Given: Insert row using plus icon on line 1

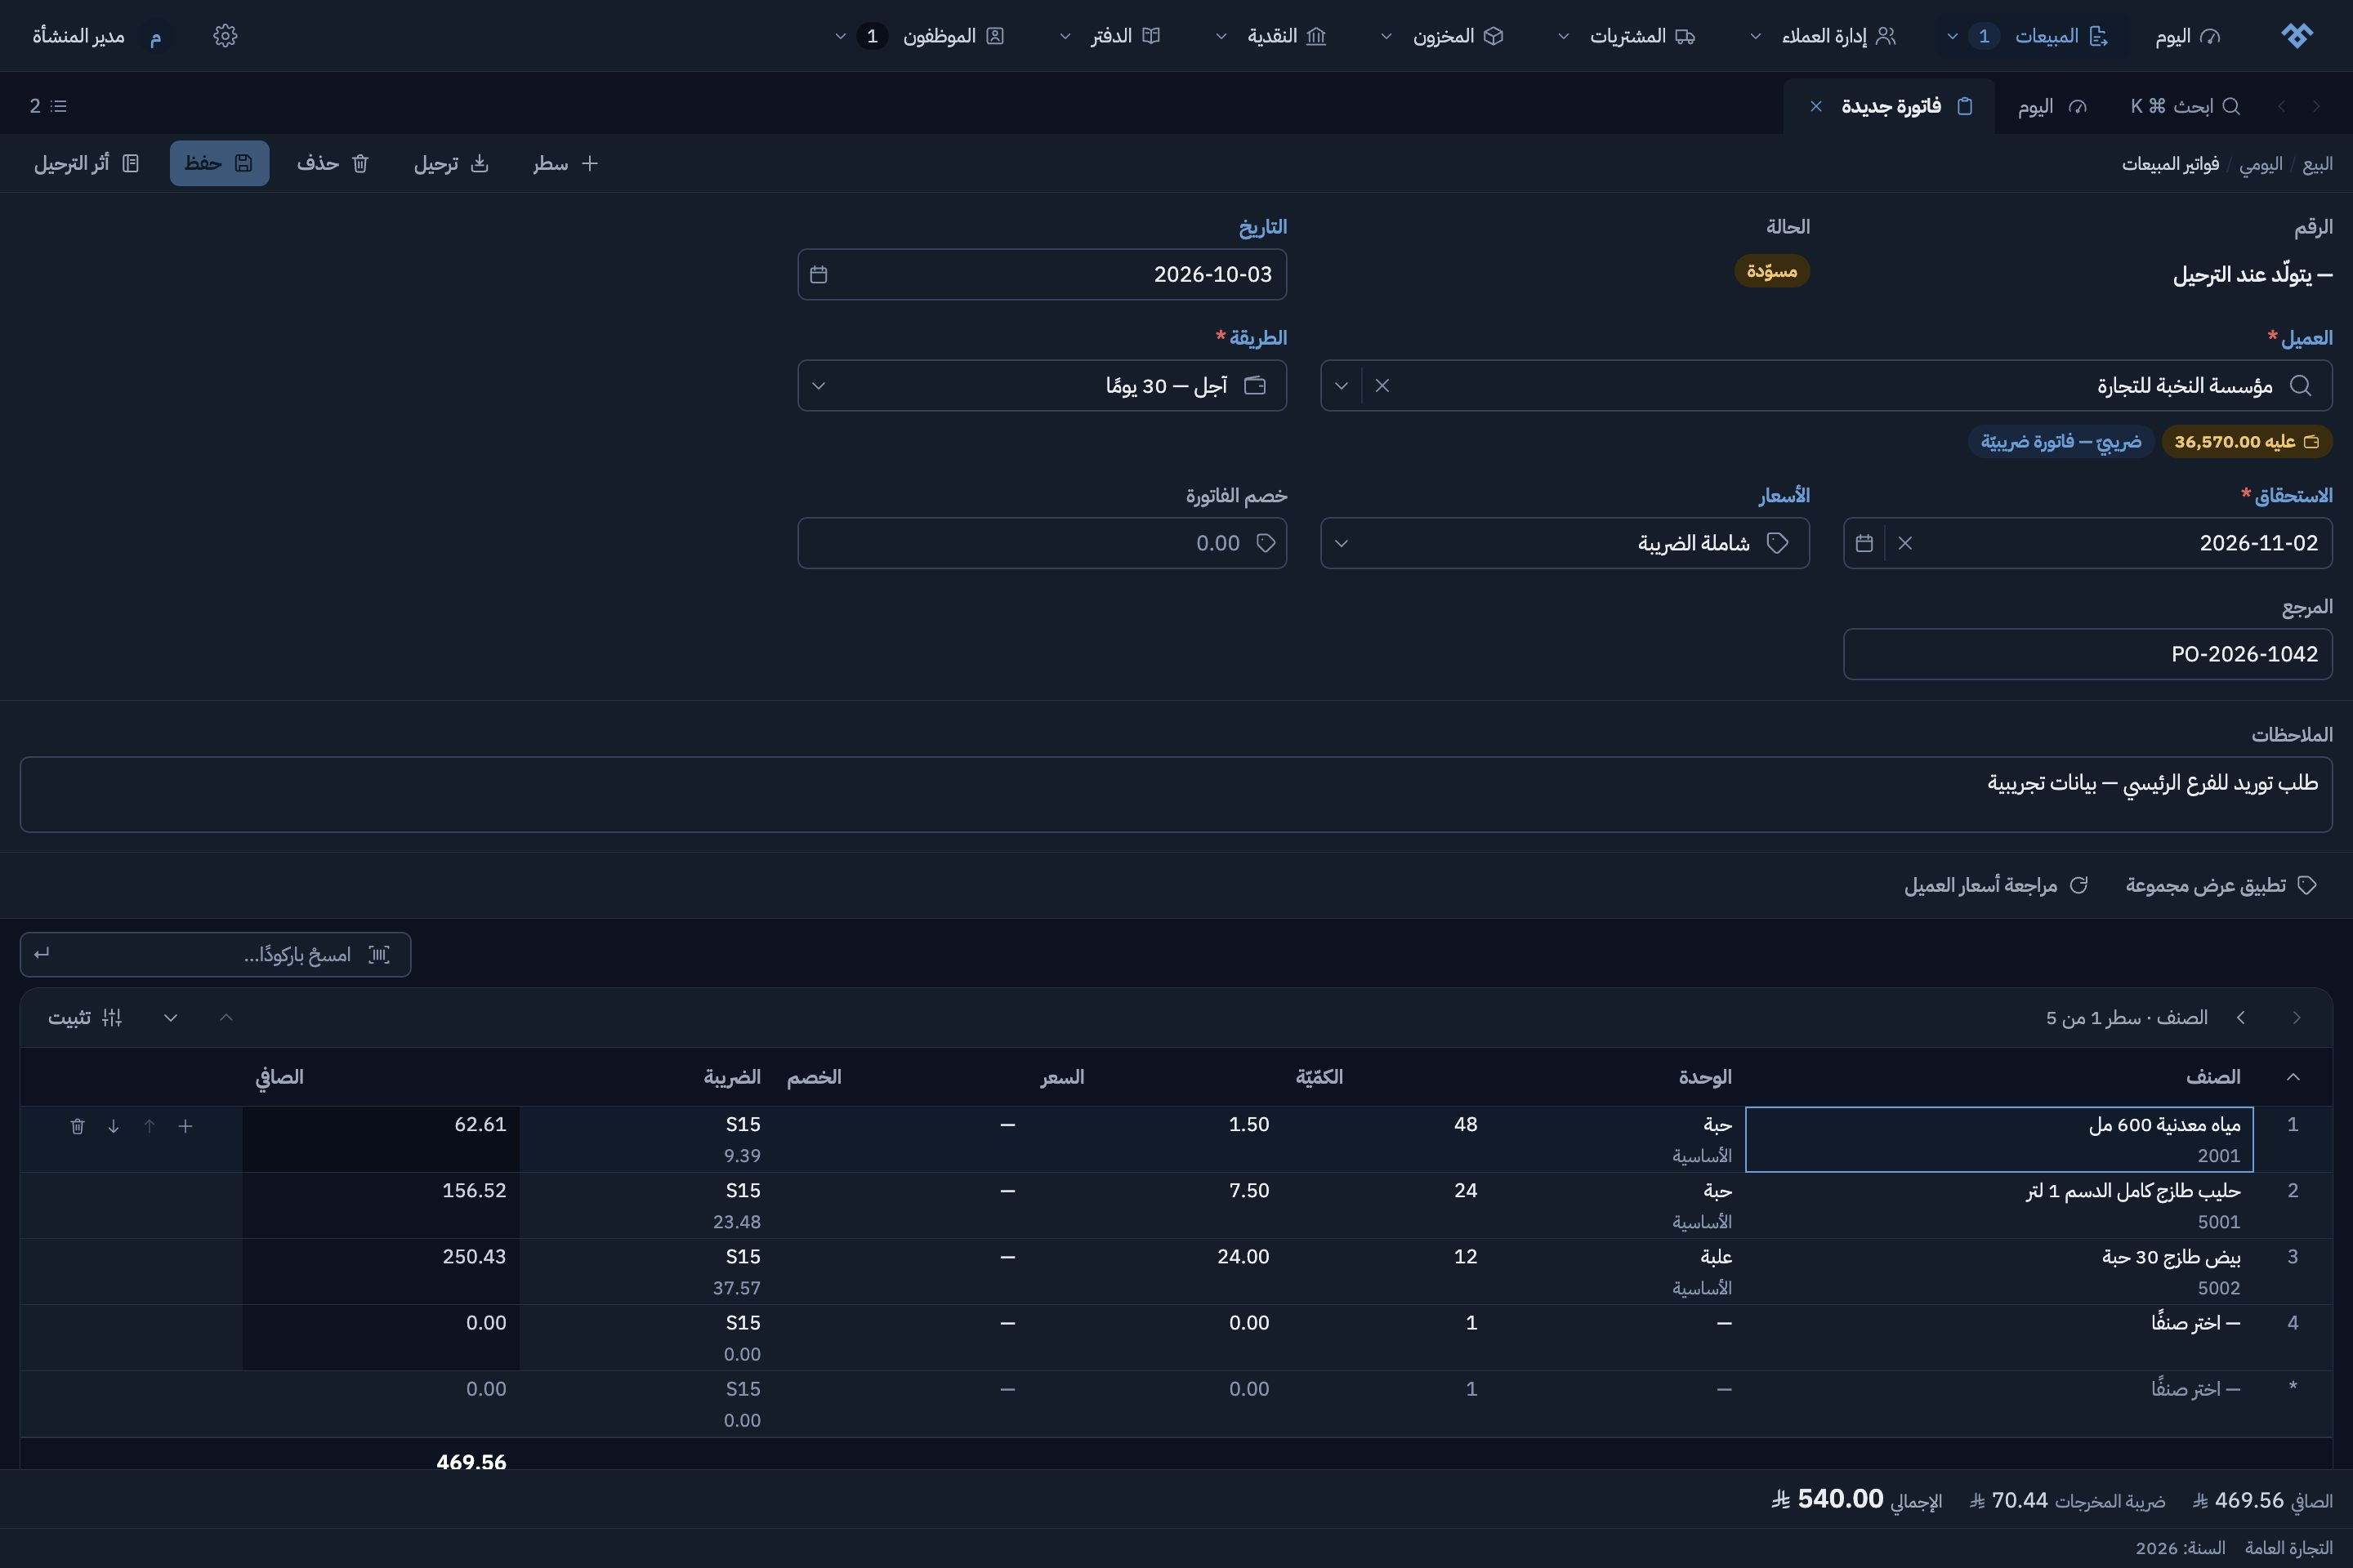Looking at the screenshot, I should click(185, 1126).
